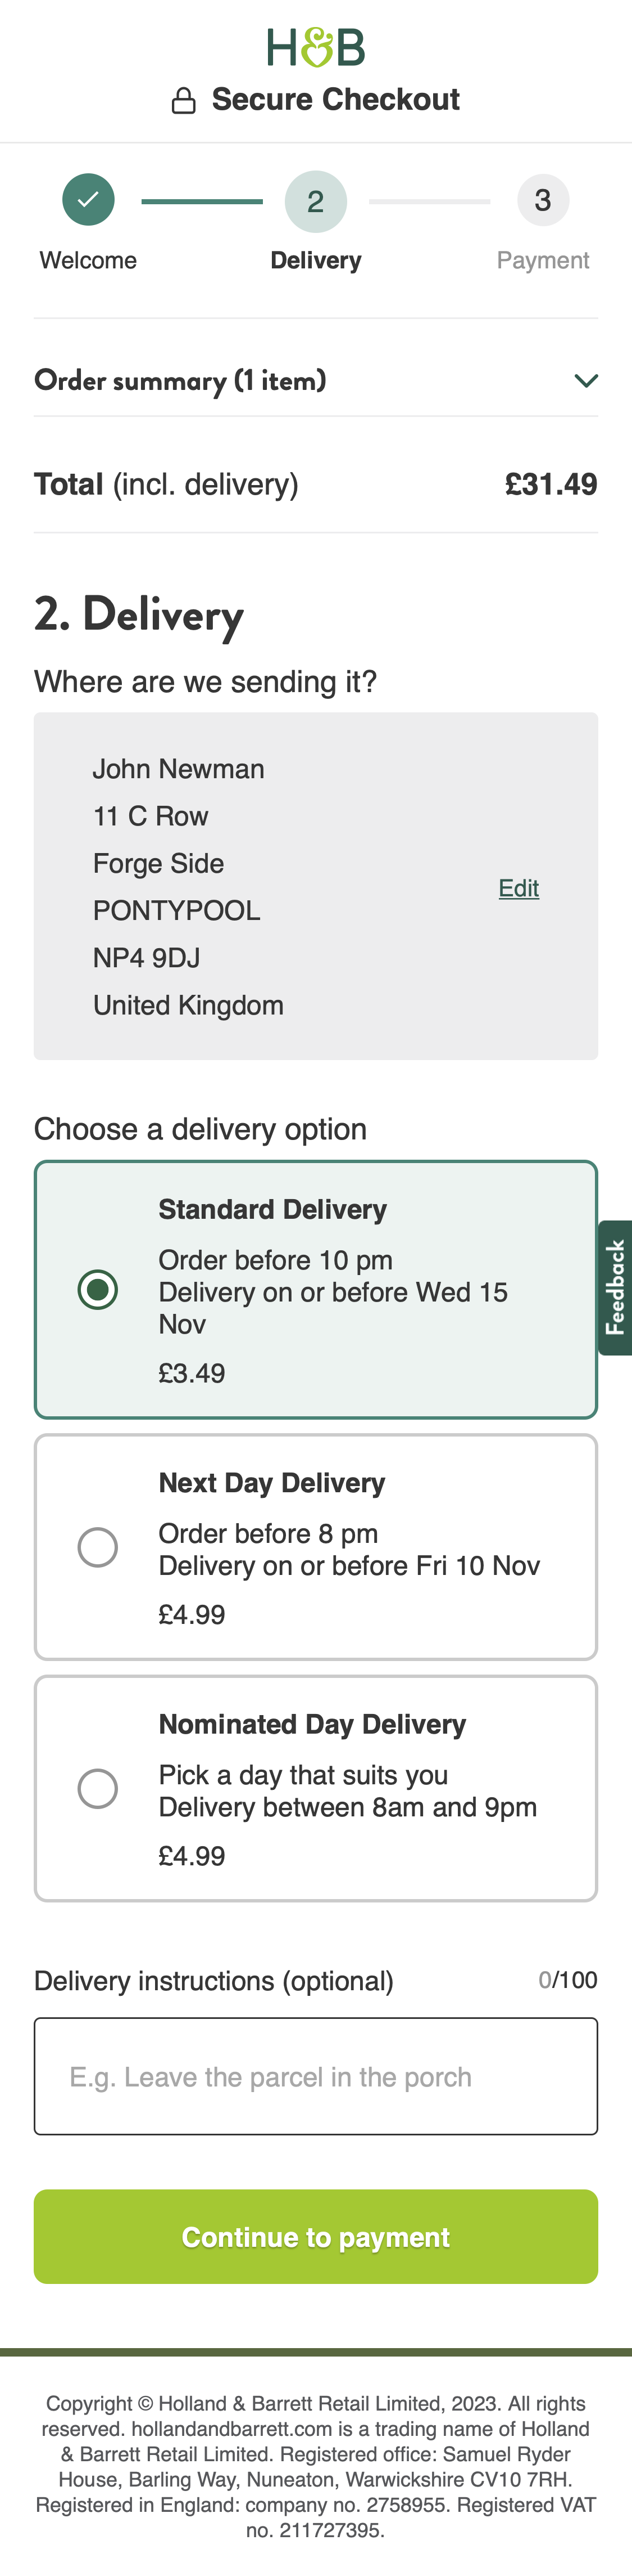The height and width of the screenshot is (2576, 632).
Task: Click the step 3 Payment circle
Action: click(x=542, y=200)
